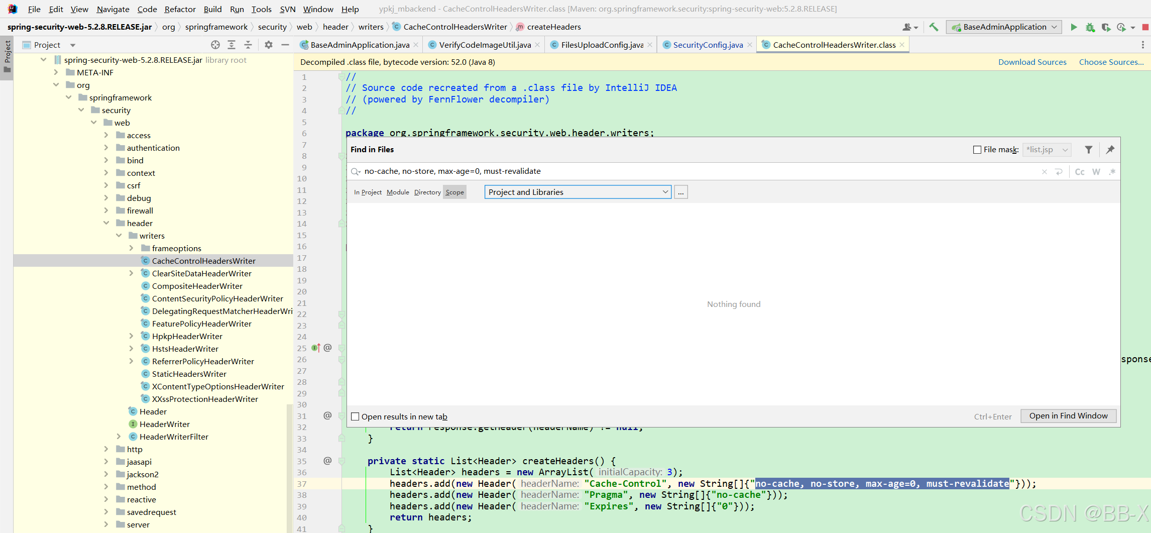
Task: Expand the frameoptions folder
Action: click(131, 248)
